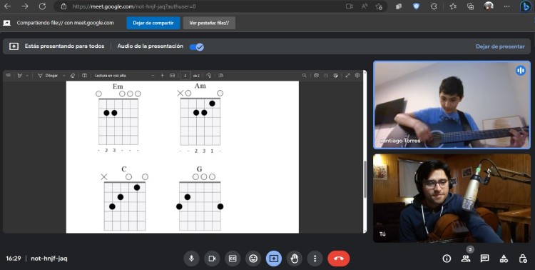The width and height of the screenshot is (535, 270).
Task: Click the PDF vertical scrollbar
Action: [x=365, y=179]
